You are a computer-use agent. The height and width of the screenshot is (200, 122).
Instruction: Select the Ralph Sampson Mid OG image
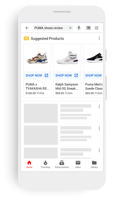click(x=67, y=57)
